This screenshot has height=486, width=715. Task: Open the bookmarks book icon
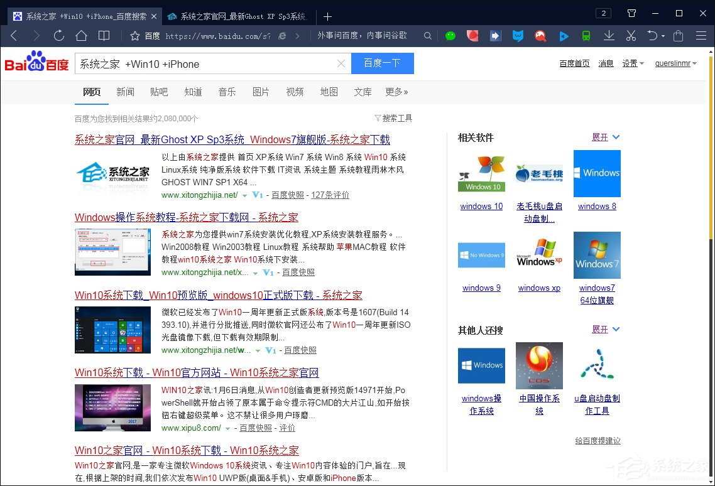pyautogui.click(x=102, y=36)
